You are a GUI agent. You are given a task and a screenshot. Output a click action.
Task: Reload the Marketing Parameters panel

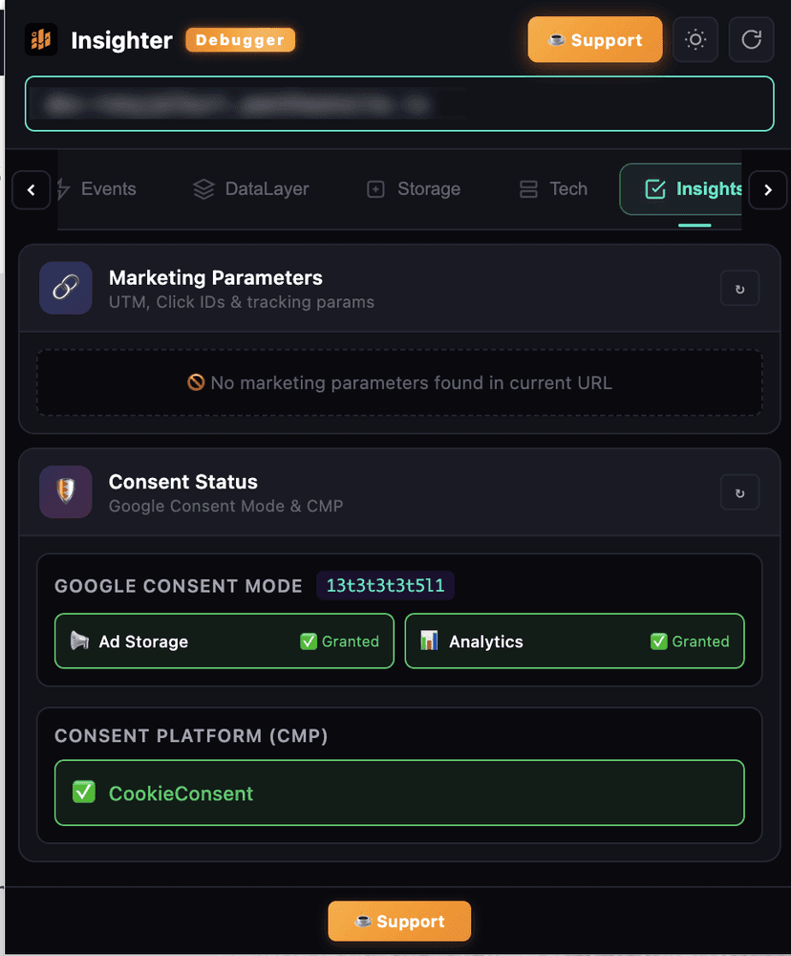(x=740, y=287)
